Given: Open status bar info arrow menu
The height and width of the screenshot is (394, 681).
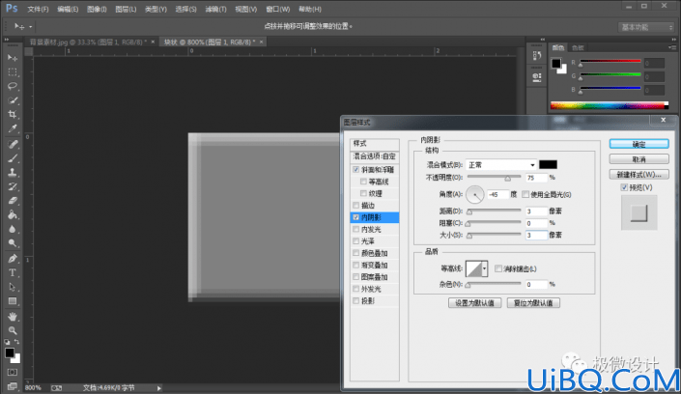Looking at the screenshot, I should coord(159,388).
